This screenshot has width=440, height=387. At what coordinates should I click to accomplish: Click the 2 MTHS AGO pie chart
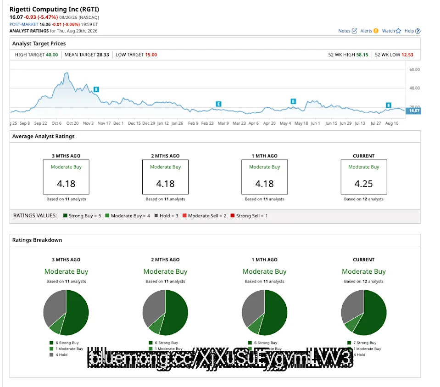coord(165,312)
